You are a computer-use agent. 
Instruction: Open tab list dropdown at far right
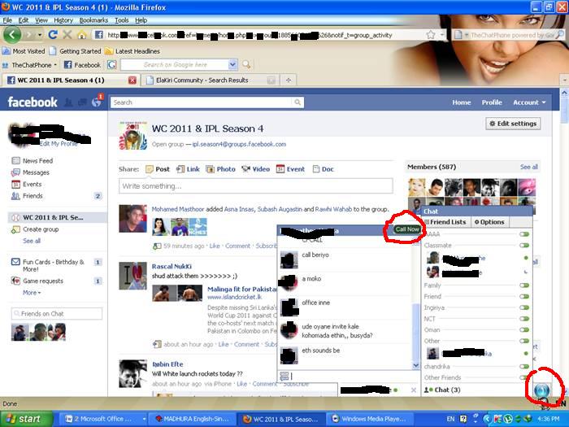click(565, 80)
